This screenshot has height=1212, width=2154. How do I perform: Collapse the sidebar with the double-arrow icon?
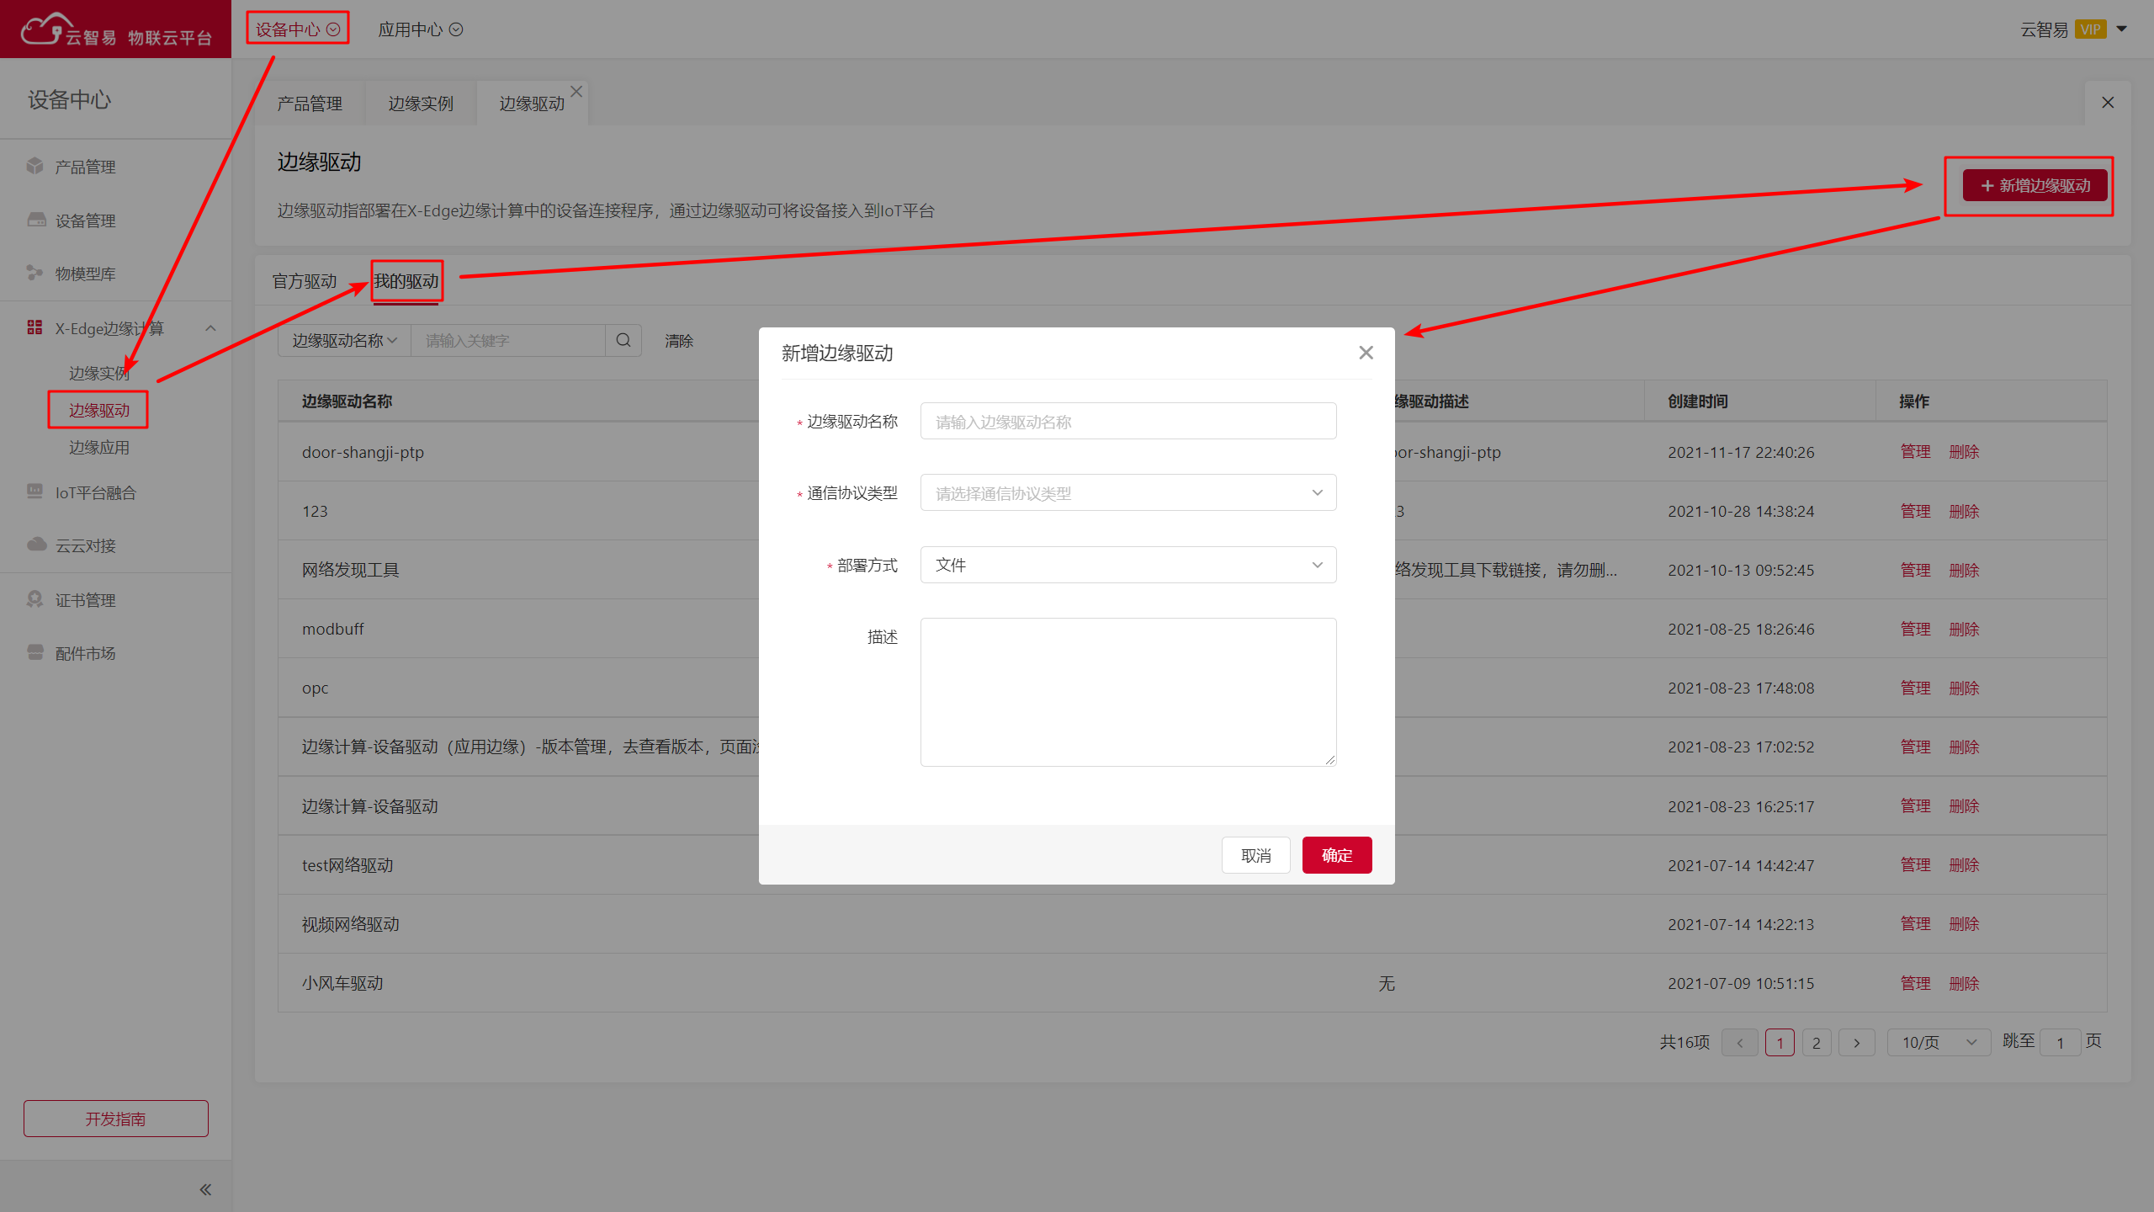[205, 1189]
